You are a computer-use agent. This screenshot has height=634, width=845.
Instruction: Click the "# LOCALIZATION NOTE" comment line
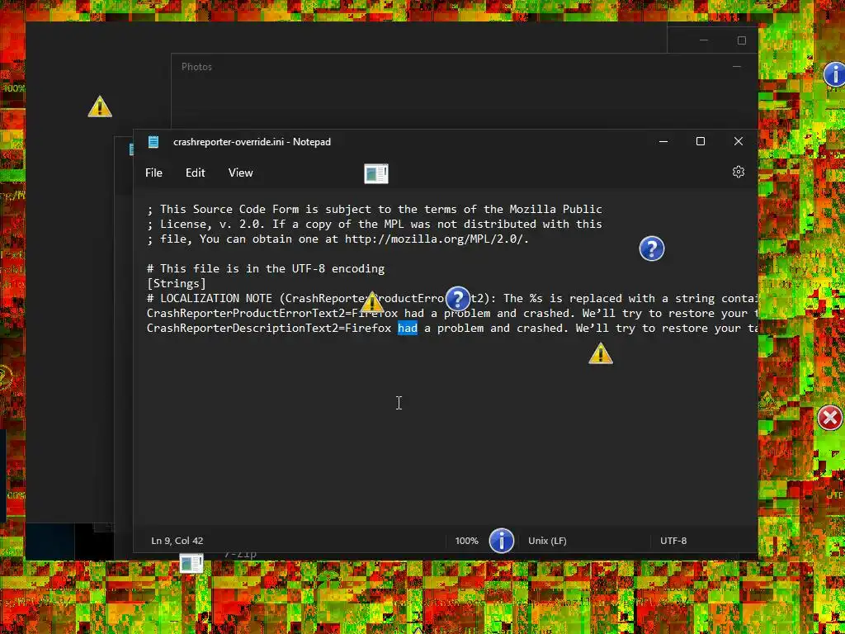point(451,298)
